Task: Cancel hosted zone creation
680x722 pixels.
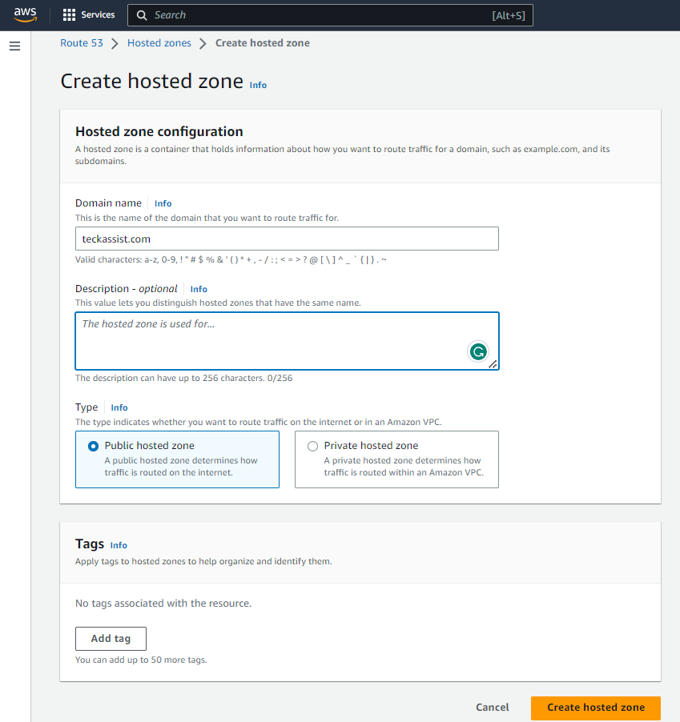Action: click(492, 708)
